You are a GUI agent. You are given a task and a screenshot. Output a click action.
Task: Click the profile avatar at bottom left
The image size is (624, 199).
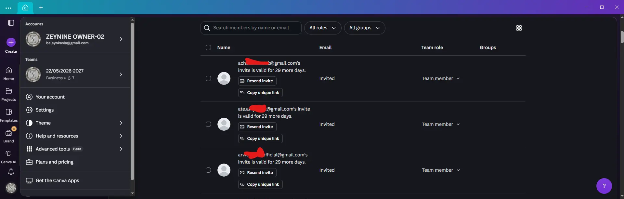11,188
